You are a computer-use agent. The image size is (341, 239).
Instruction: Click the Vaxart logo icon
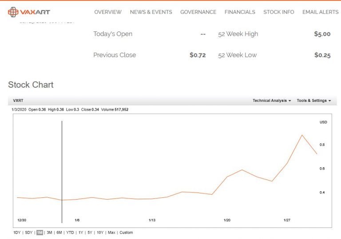click(x=13, y=12)
